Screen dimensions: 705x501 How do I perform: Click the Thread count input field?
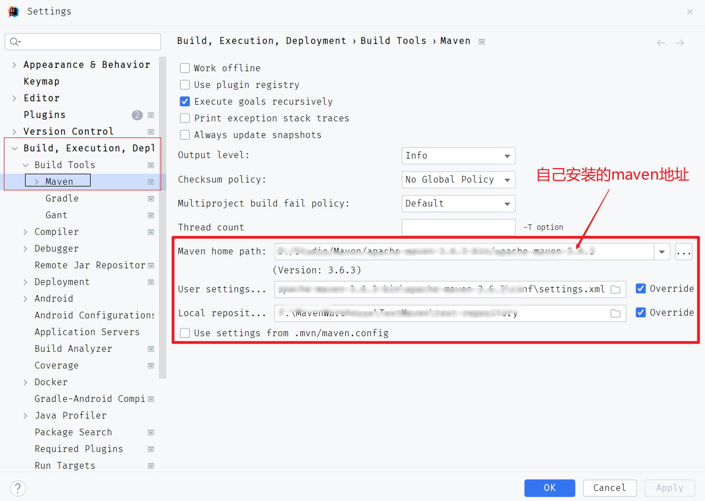point(459,227)
